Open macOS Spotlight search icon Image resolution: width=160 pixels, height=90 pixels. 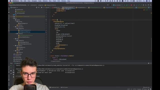pyautogui.click(x=144, y=1)
